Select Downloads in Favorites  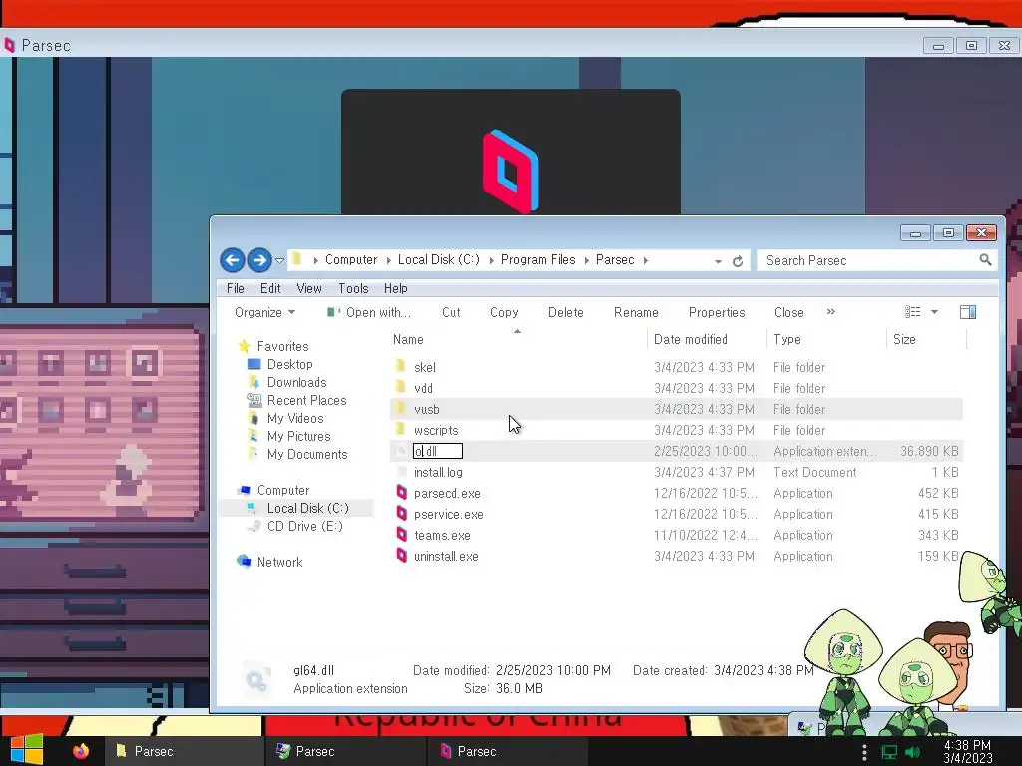(x=296, y=382)
